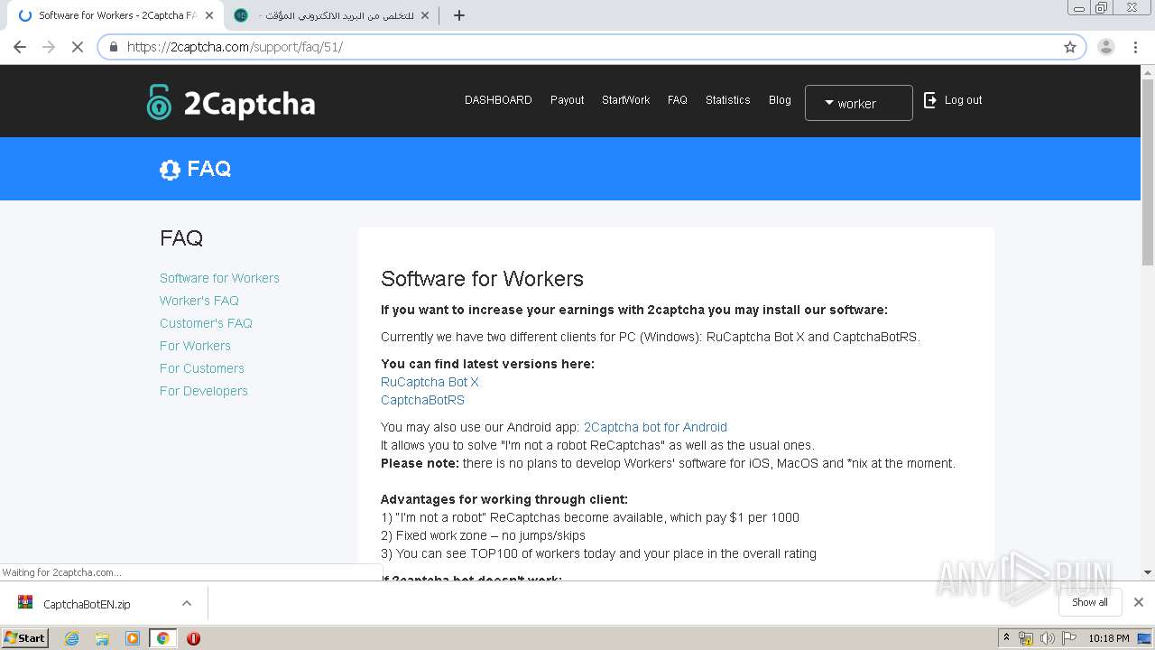Open a new tab with plus button
Viewport: 1155px width, 650px height.
pos(459,15)
